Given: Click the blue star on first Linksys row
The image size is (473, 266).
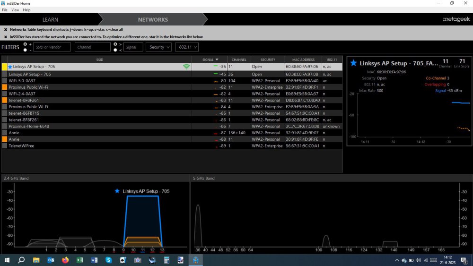Looking at the screenshot, I should pyautogui.click(x=10, y=67).
